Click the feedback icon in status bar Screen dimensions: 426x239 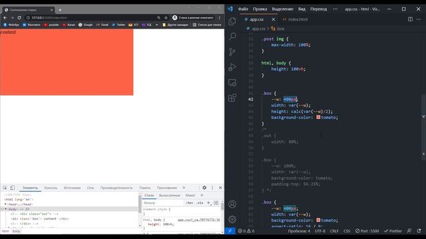coord(409,231)
